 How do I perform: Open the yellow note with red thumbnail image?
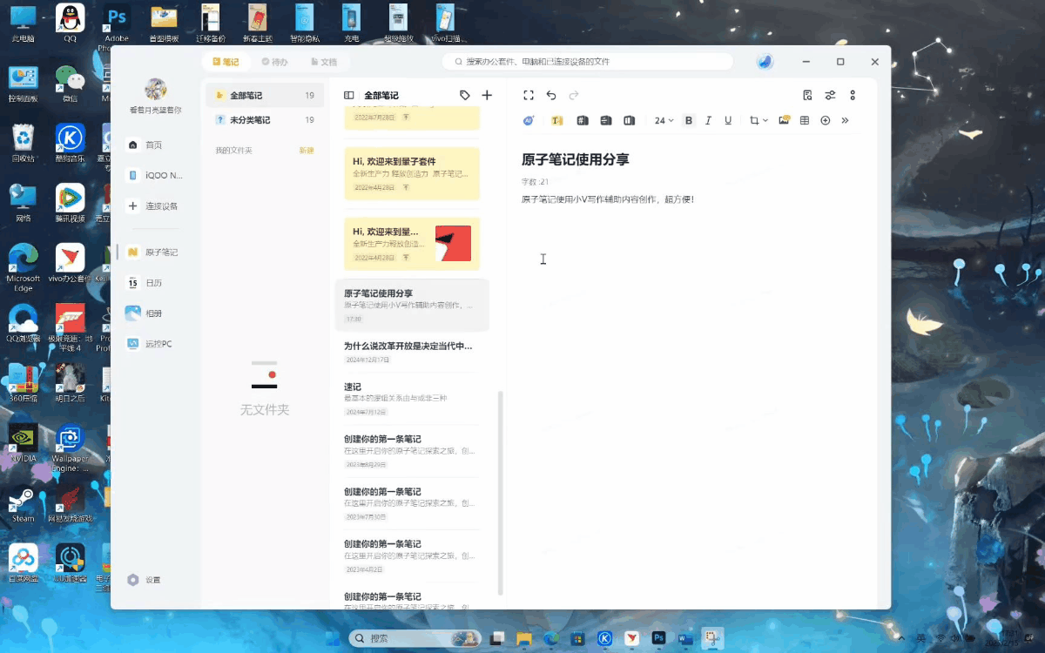click(x=412, y=244)
